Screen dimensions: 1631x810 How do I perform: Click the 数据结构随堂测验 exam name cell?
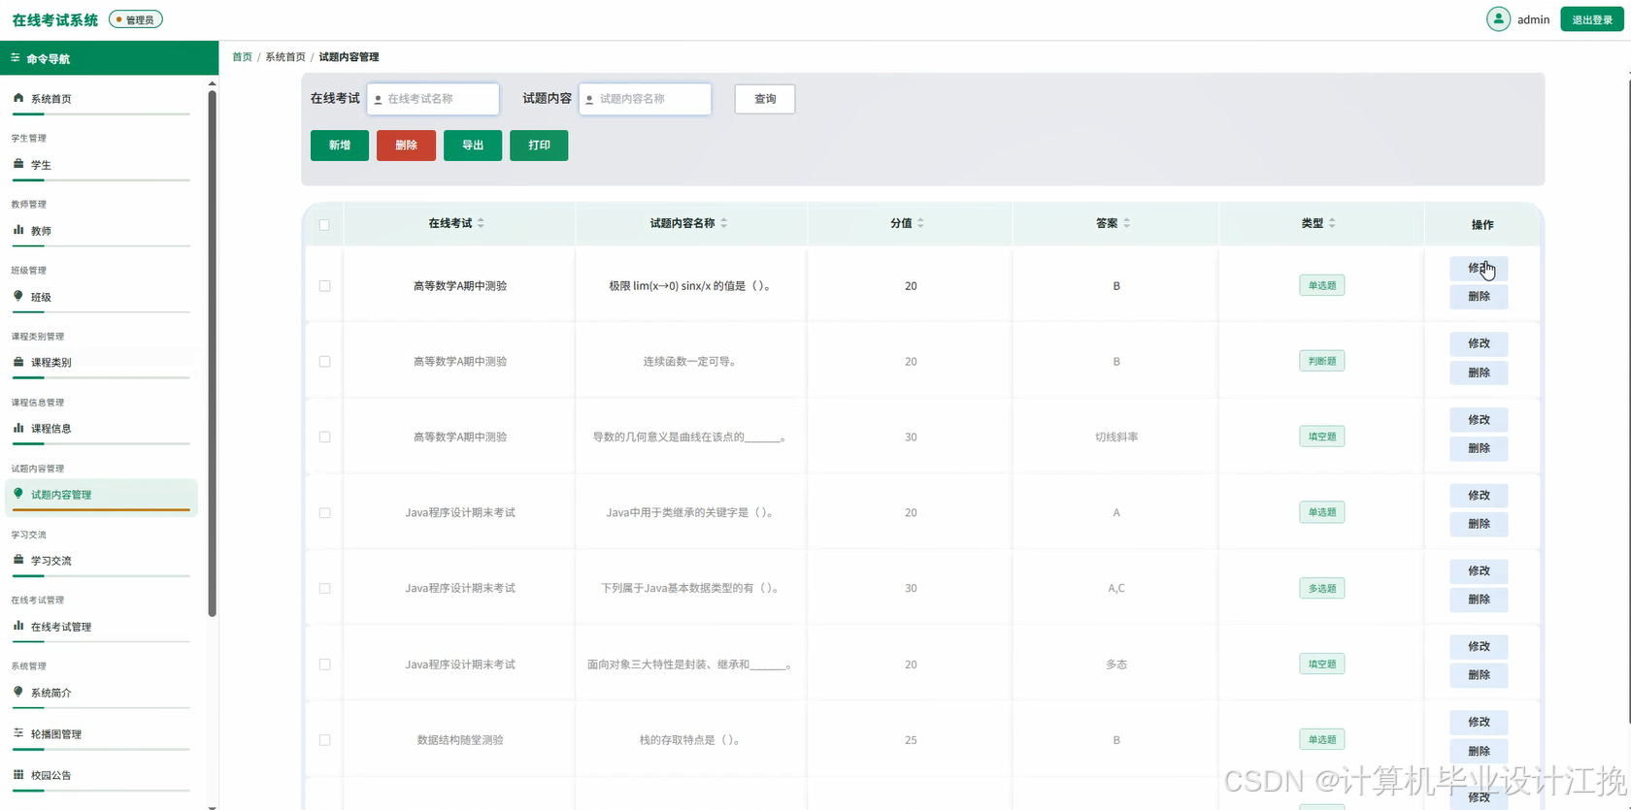pos(460,740)
